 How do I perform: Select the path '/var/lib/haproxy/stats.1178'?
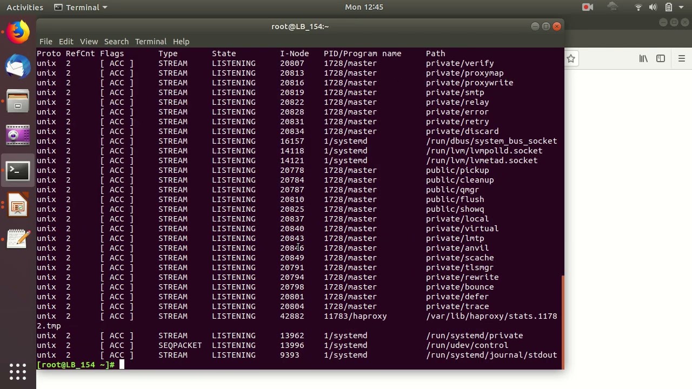(x=491, y=316)
